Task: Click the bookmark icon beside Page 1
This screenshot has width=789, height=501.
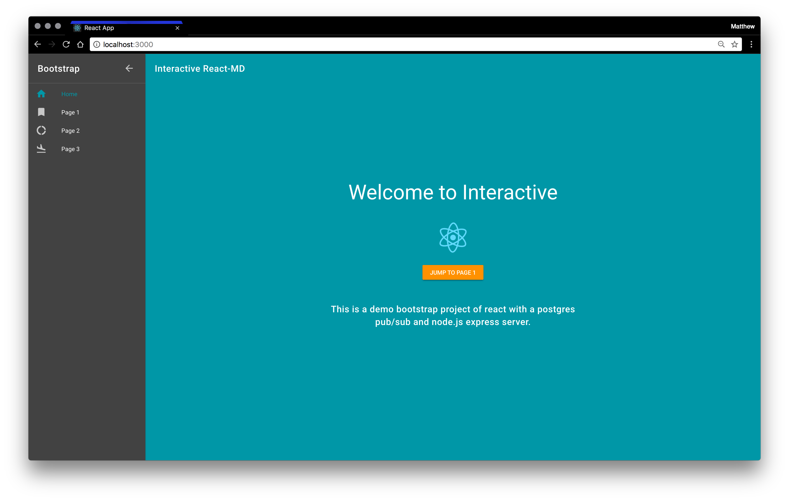Action: 41,112
